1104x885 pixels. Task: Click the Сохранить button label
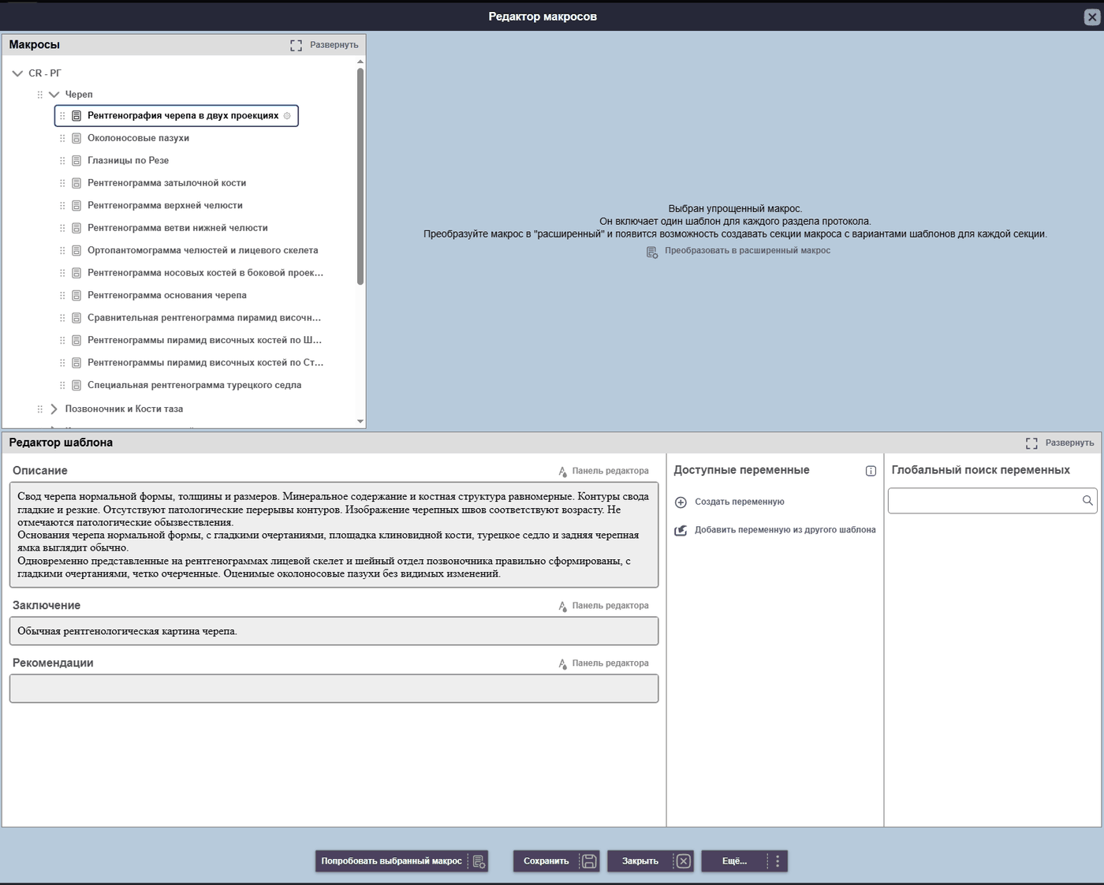pos(546,861)
